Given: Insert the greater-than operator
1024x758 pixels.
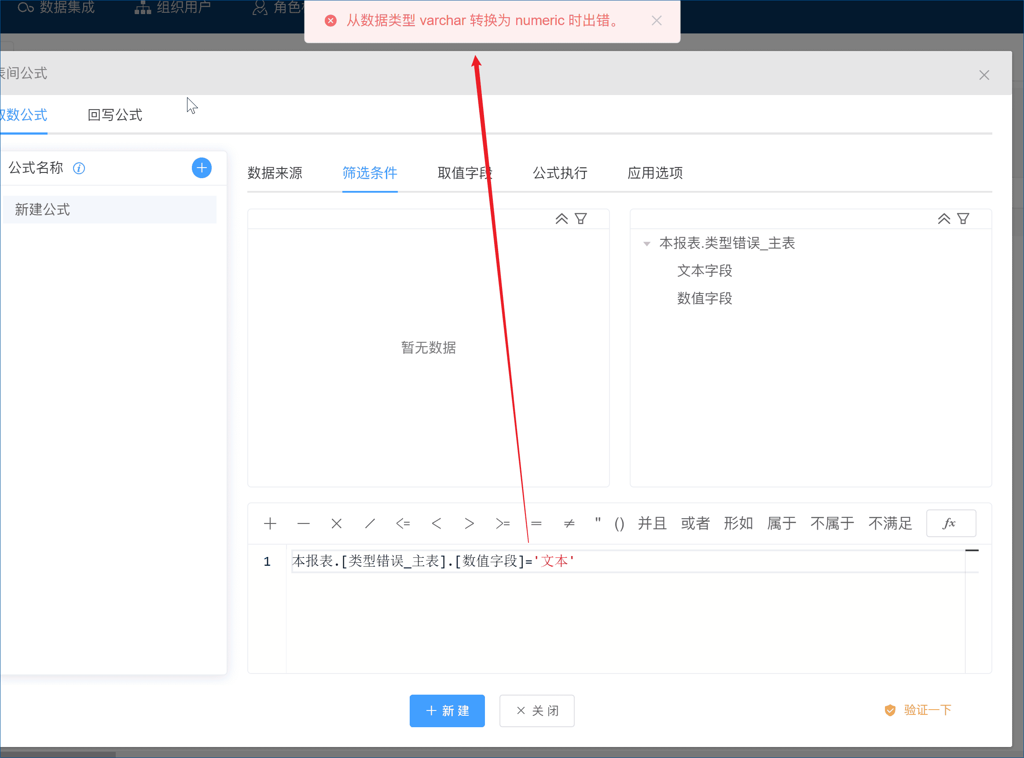Looking at the screenshot, I should coord(469,524).
